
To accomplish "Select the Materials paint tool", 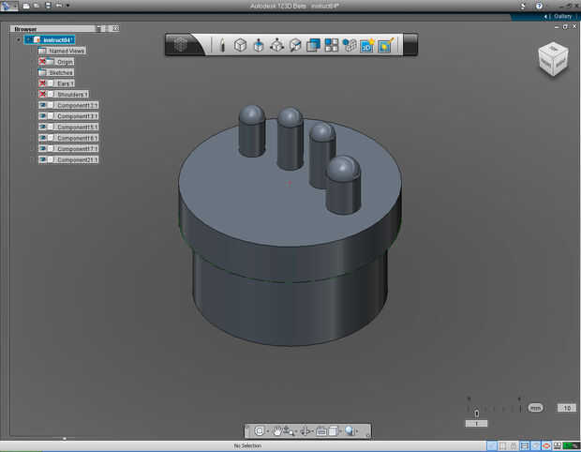I will click(385, 46).
